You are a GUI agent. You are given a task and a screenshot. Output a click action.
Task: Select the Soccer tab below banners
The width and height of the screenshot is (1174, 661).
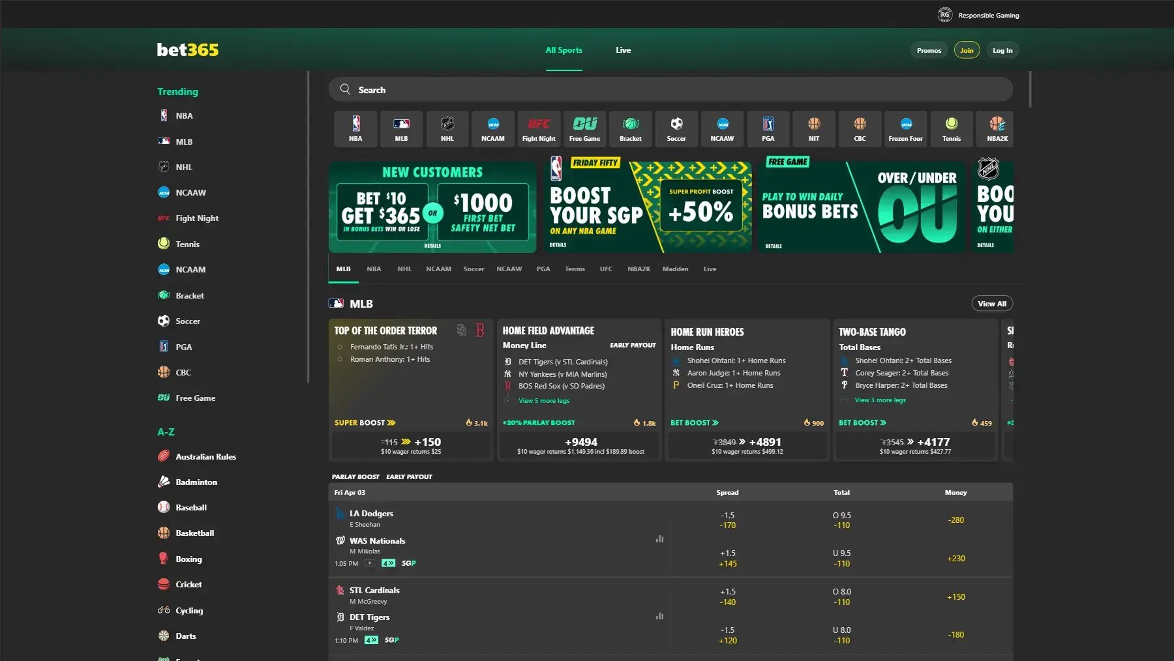[x=474, y=269]
